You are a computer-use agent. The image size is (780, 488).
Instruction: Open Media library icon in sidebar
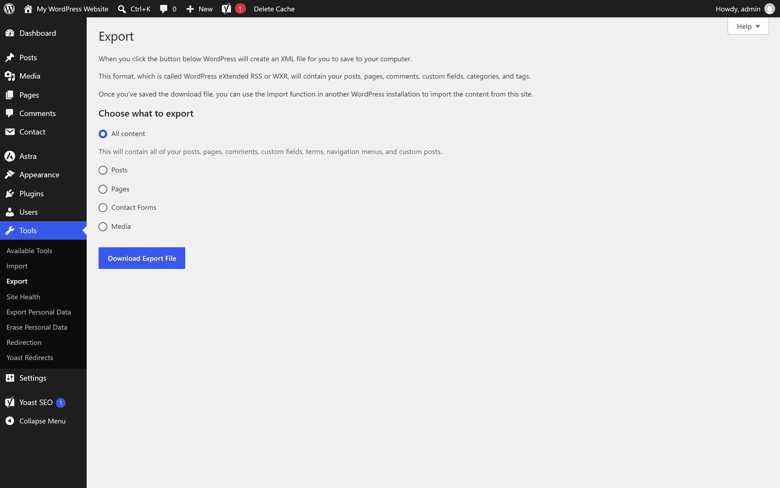click(x=10, y=76)
